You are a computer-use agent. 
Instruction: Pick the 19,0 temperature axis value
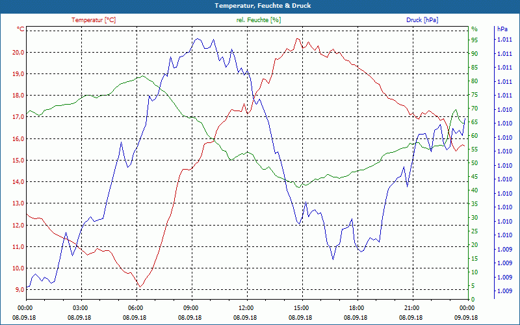(x=18, y=74)
